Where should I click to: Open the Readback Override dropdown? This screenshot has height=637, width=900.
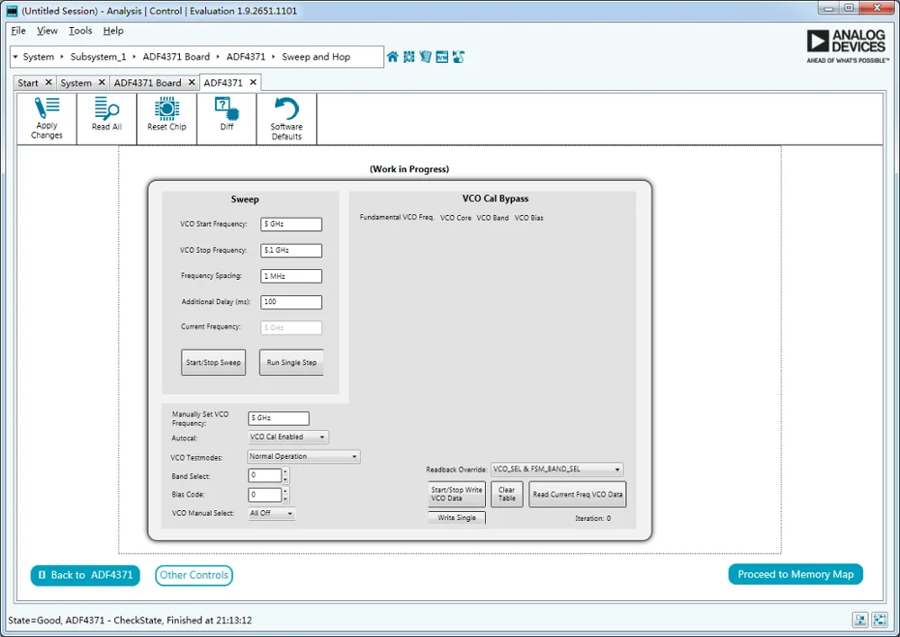click(557, 470)
